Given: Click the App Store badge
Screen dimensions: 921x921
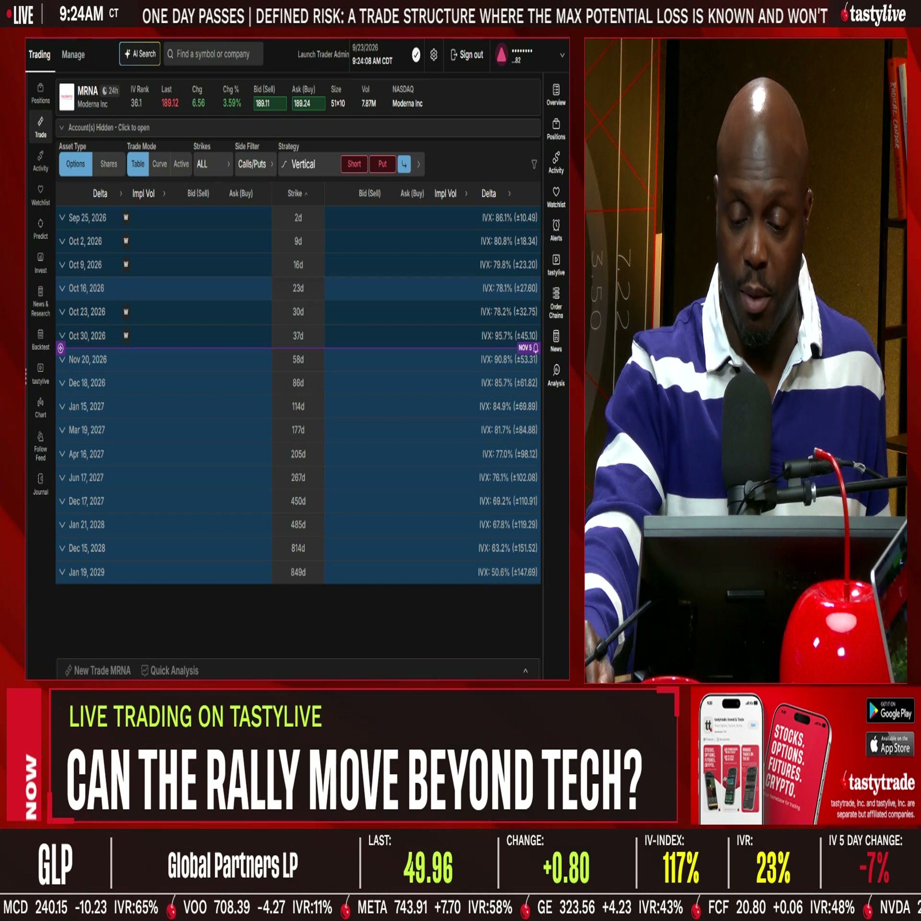Looking at the screenshot, I should pos(890,744).
